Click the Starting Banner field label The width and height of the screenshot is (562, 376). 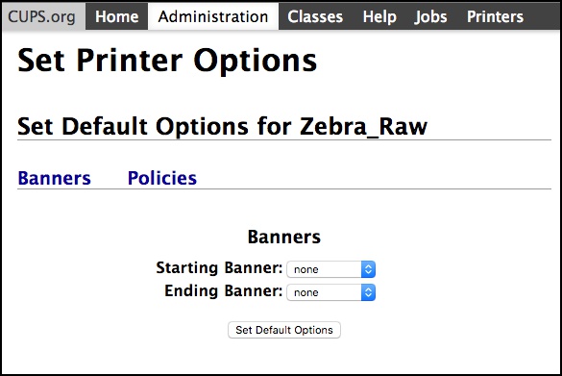tap(219, 268)
